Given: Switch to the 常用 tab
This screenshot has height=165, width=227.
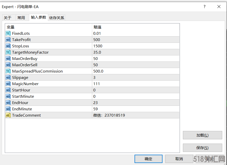Looking at the screenshot, I should [x=21, y=18].
